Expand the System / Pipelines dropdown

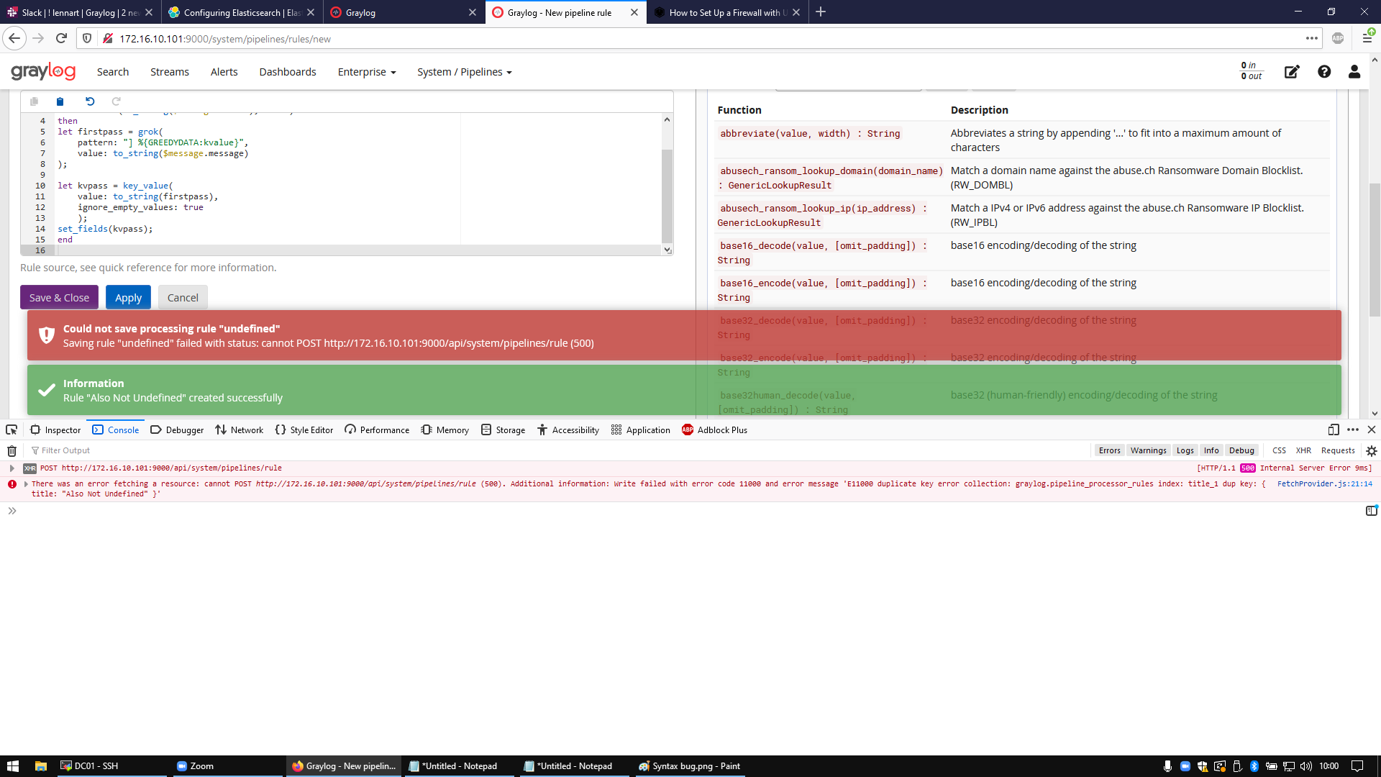click(464, 72)
